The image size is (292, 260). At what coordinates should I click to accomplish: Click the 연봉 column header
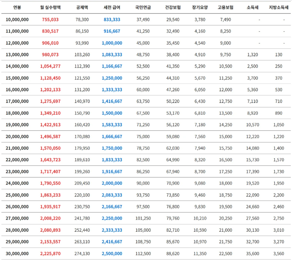pyautogui.click(x=17, y=7)
